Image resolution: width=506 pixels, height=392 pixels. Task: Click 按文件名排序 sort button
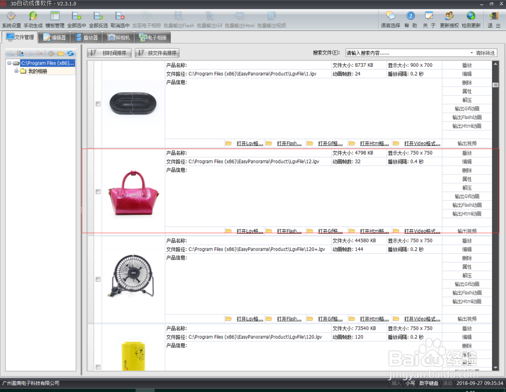[157, 53]
